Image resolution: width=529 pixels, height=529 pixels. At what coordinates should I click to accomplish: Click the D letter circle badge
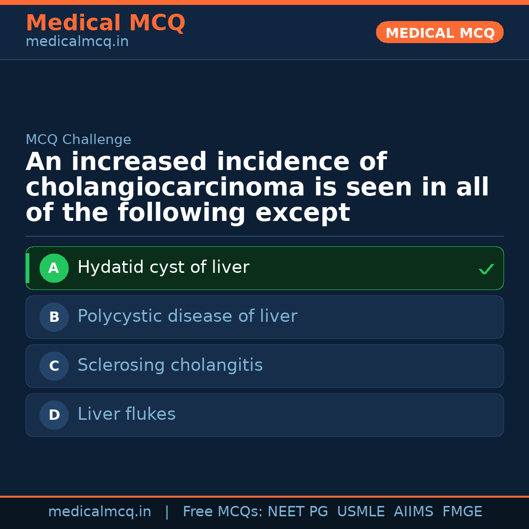coord(54,415)
